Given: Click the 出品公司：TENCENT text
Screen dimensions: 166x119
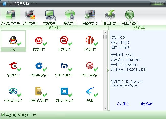Looking at the screenshot, I should (x=125, y=60).
